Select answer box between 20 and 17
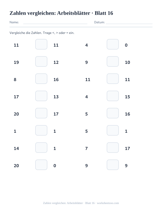 41,113
